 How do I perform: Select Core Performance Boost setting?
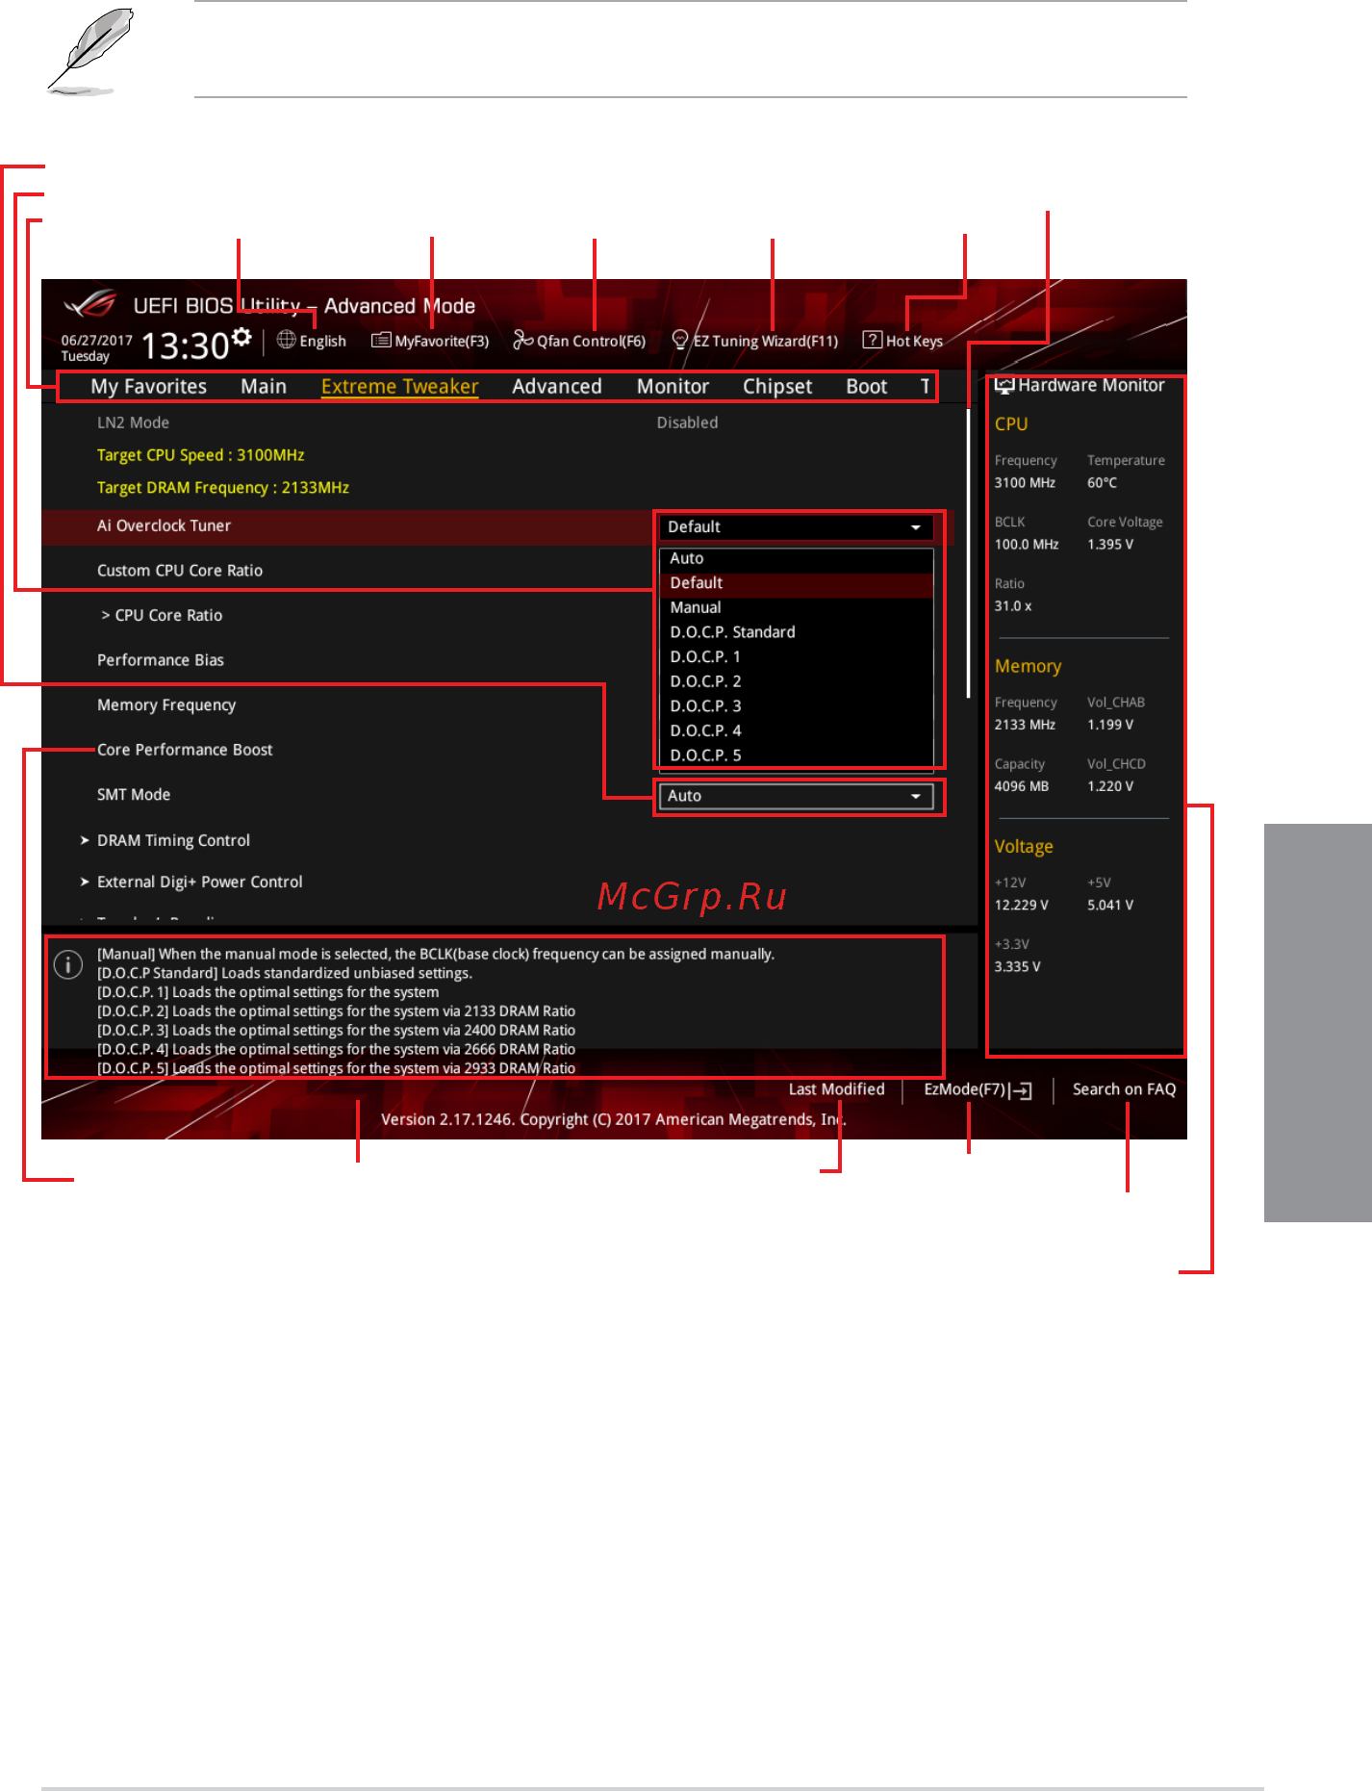click(185, 750)
